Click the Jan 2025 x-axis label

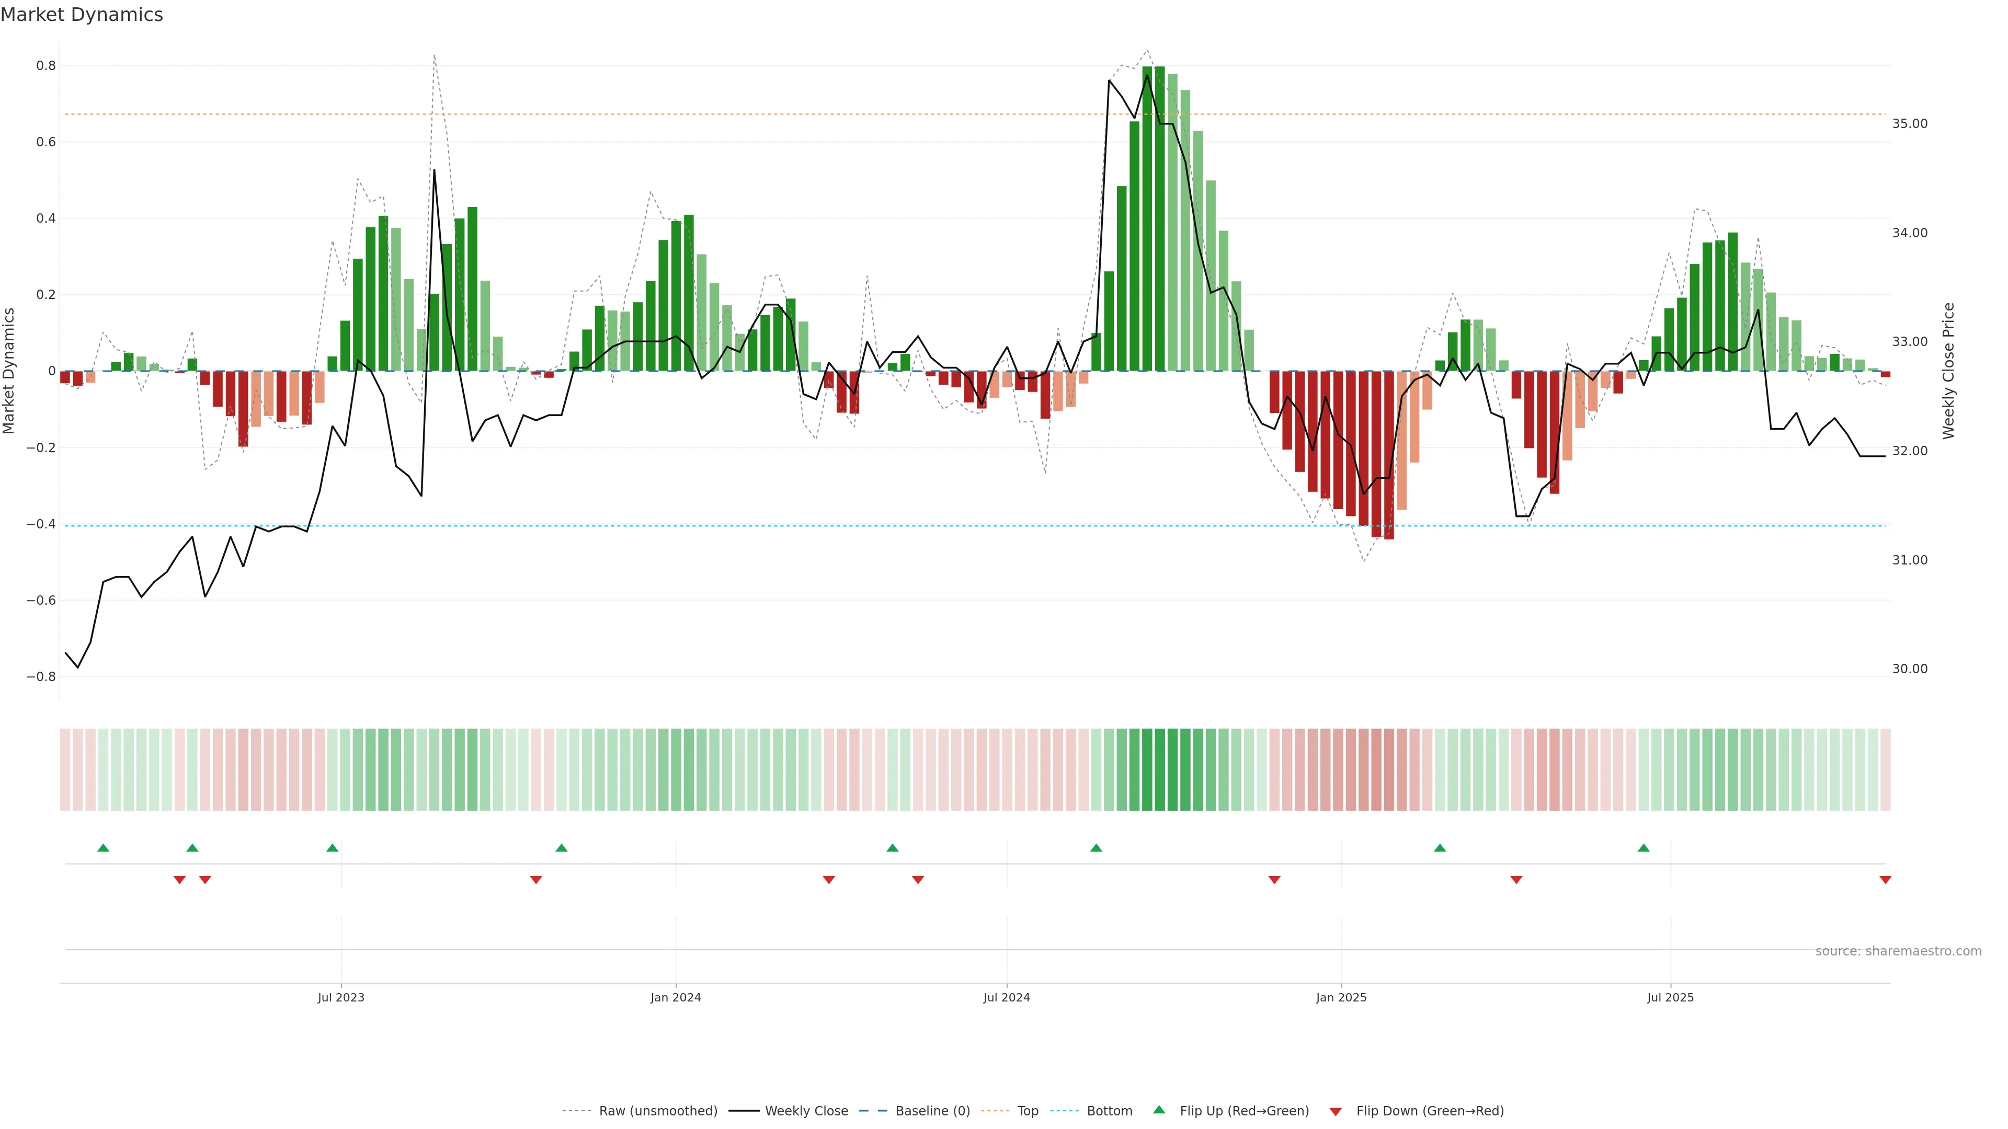coord(1341,997)
